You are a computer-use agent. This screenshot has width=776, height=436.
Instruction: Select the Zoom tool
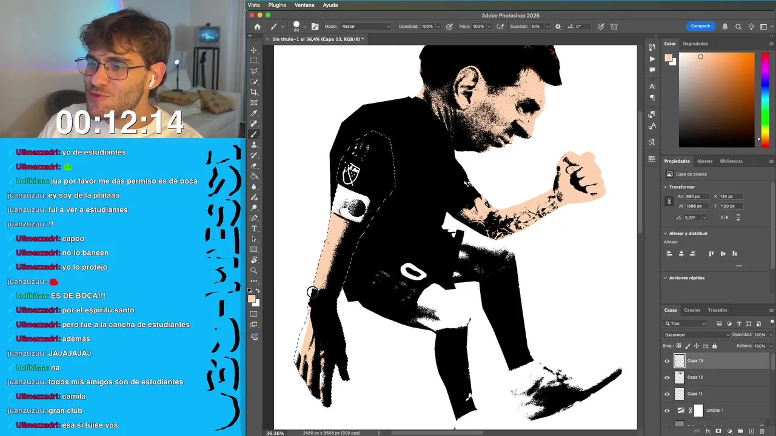(254, 271)
